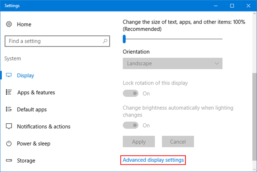Click the Storage drive icon
This screenshot has height=172, width=257.
[x=9, y=160]
